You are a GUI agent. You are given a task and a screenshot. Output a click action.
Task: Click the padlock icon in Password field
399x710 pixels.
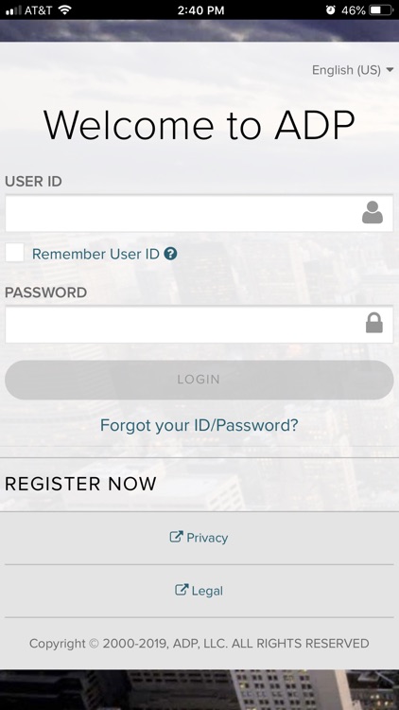[x=374, y=323]
